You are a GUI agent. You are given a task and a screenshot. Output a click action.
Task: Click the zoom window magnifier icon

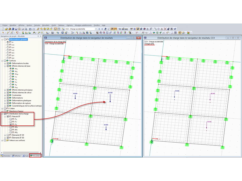101,33
